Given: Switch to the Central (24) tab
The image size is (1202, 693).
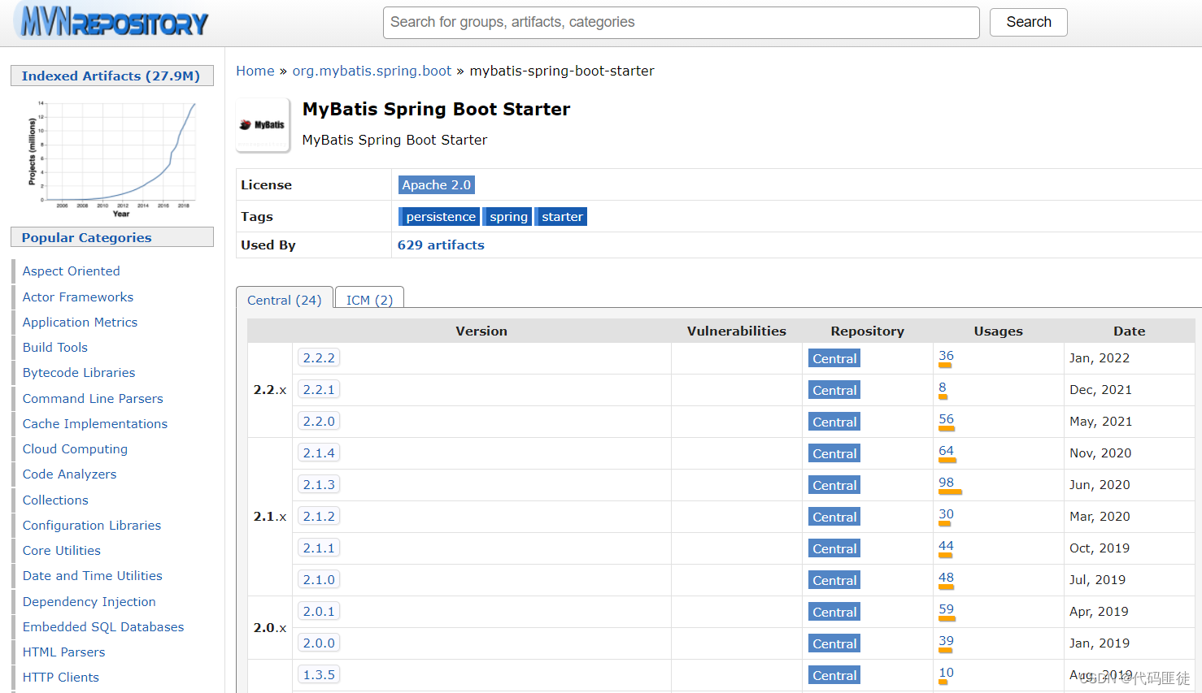Looking at the screenshot, I should point(284,299).
